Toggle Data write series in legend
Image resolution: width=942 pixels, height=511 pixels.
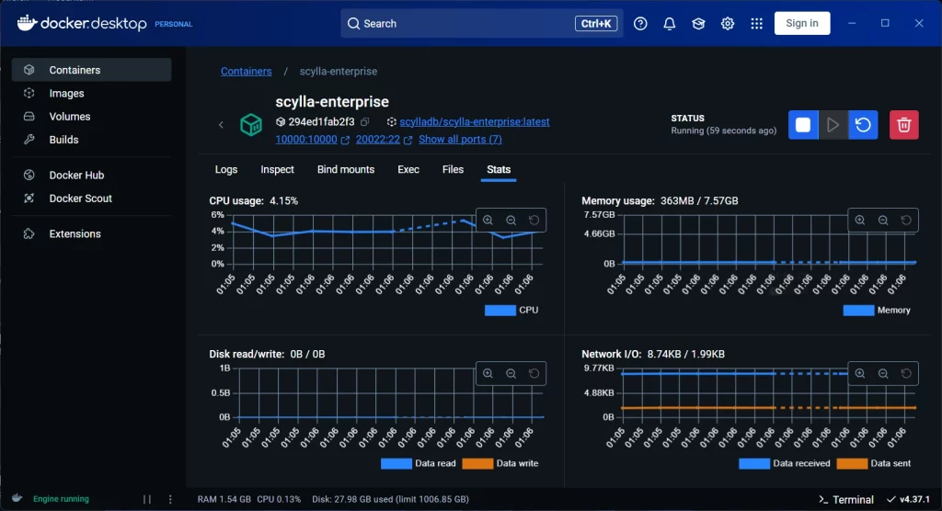500,463
